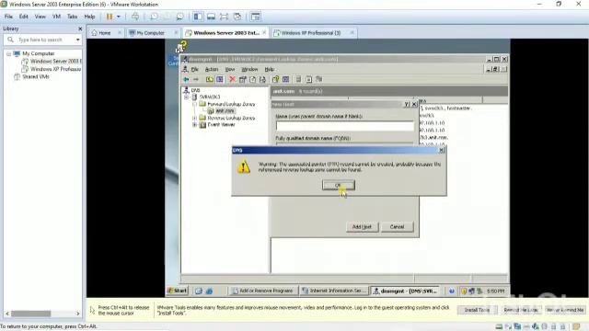This screenshot has height=331, width=589.
Task: Click the yellow Help toolbar icon in DNS
Action: coord(276,79)
